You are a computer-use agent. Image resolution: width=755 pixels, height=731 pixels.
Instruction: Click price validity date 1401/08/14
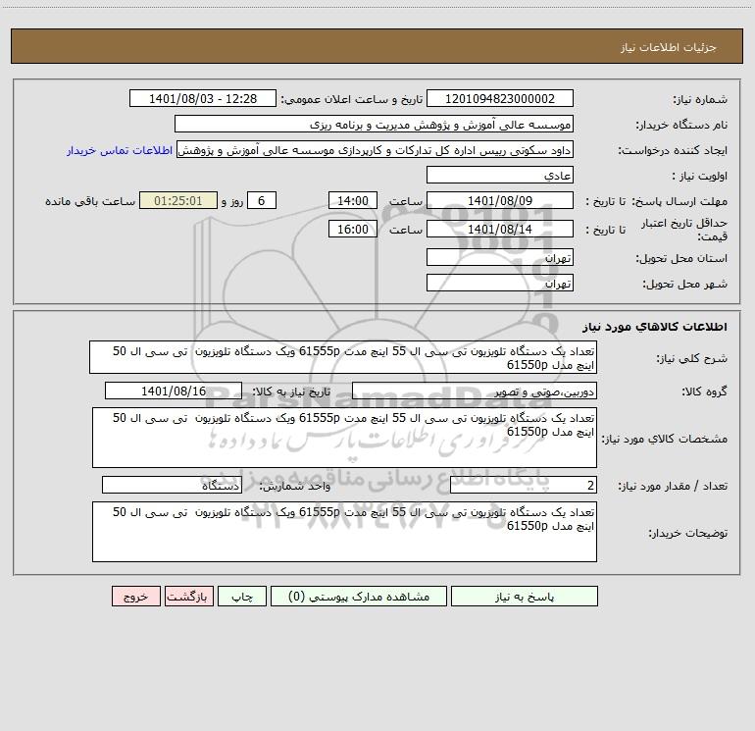coord(500,229)
